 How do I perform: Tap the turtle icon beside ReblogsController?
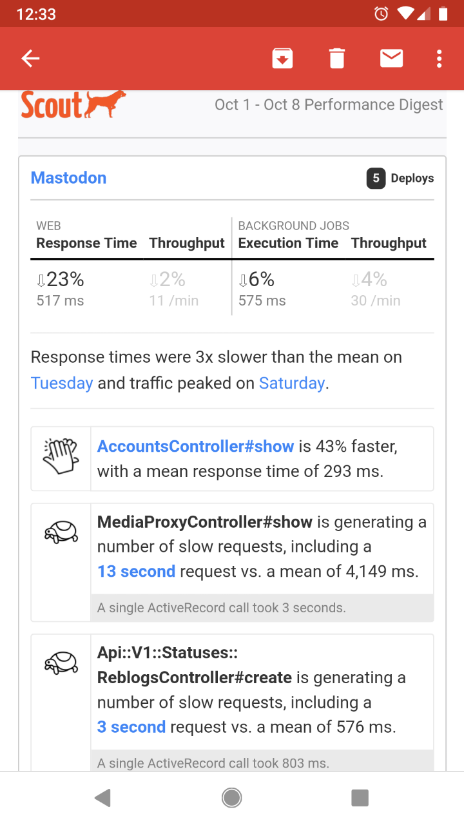pos(61,663)
